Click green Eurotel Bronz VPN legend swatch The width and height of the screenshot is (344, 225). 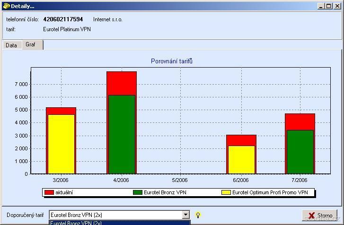(138, 192)
